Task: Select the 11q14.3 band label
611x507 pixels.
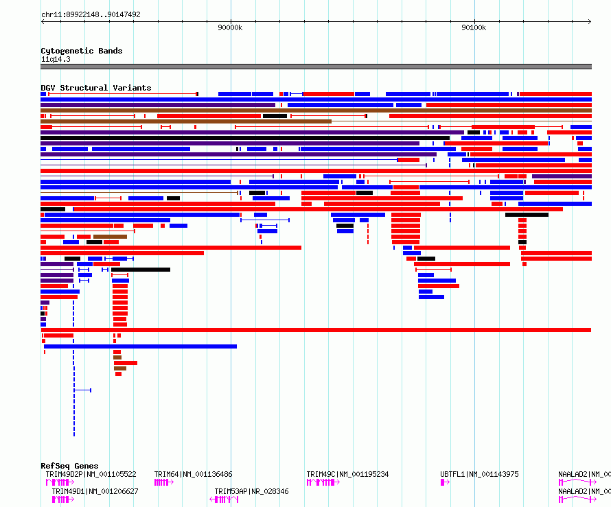Action: [56, 59]
